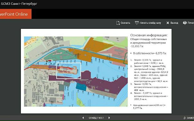
Task: Go to previous slide arrow
Action: click(x=83, y=118)
